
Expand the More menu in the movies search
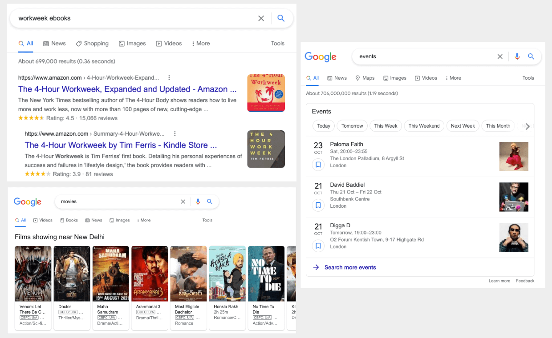click(x=144, y=220)
